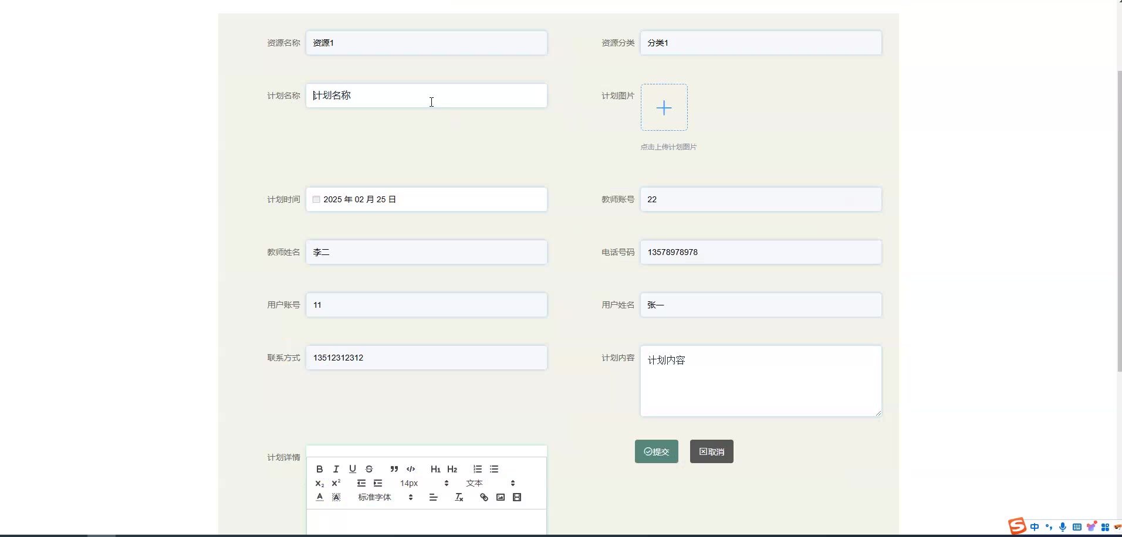Open the 文本 heading style dropdown
The width and height of the screenshot is (1122, 537).
coord(490,483)
